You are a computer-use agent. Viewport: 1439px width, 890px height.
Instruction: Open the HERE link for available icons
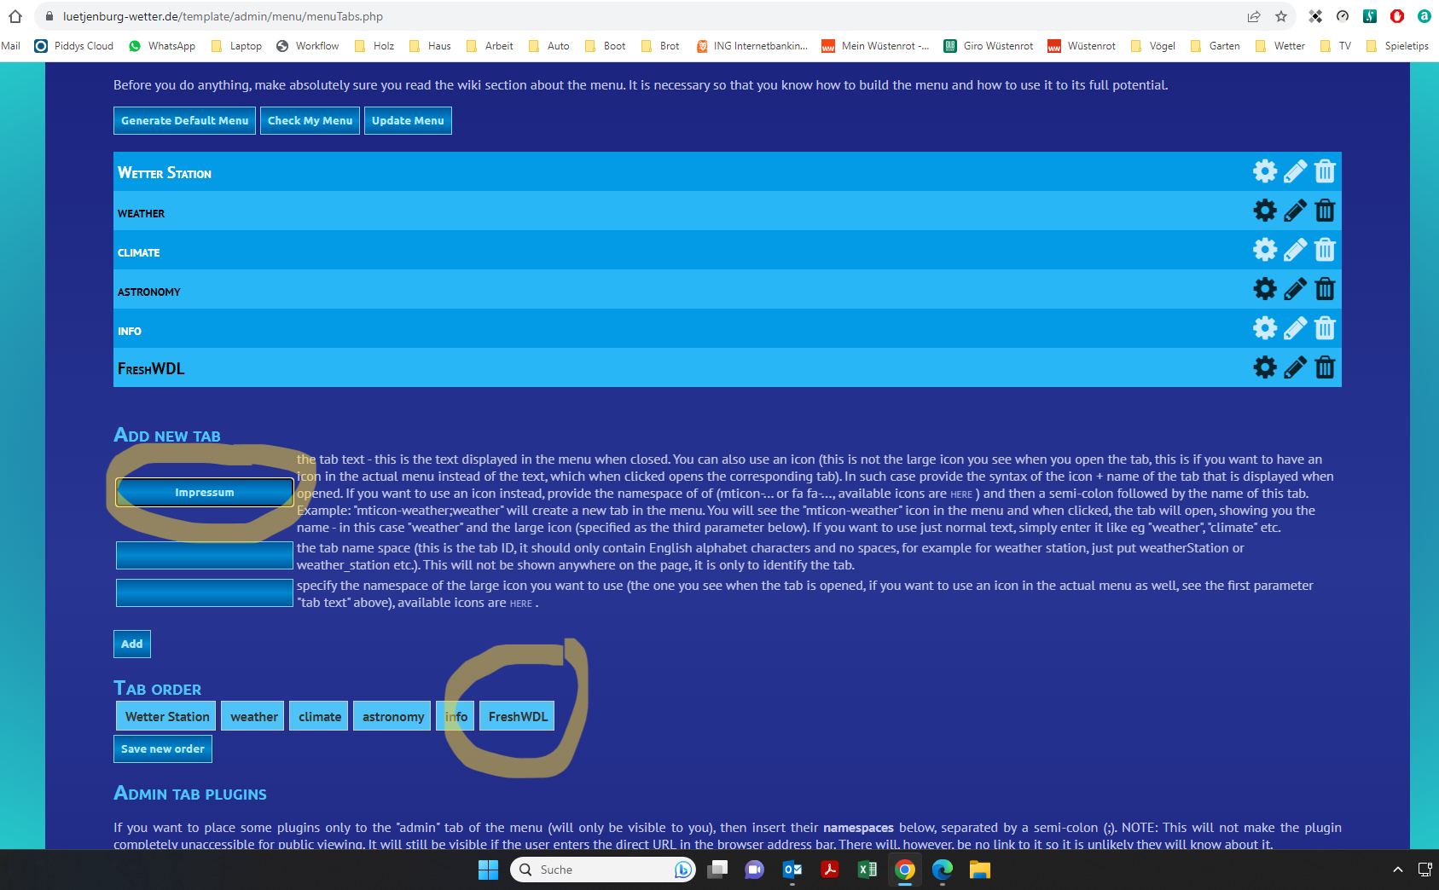tap(961, 494)
